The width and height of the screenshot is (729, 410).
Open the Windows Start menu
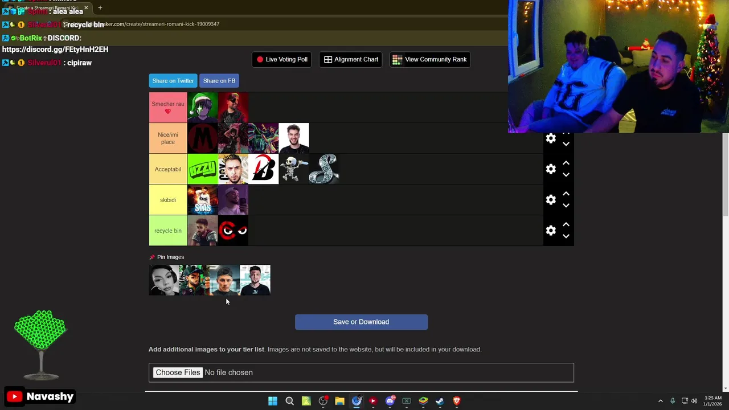273,401
